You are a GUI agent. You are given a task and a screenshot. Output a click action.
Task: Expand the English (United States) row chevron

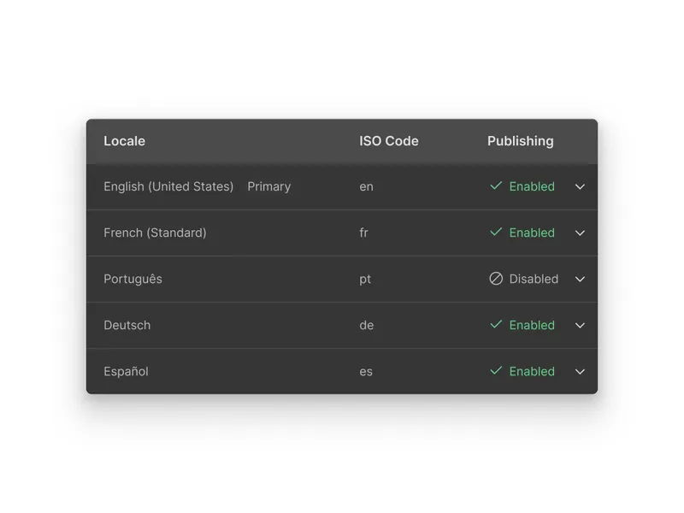click(580, 186)
